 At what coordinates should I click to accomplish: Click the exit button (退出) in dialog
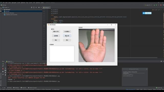67,40
